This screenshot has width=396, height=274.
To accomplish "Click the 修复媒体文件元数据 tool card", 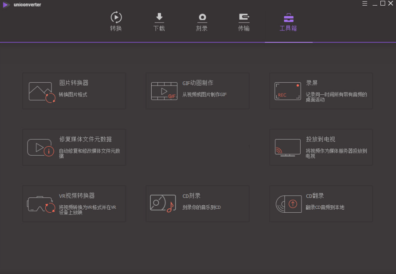I will pyautogui.click(x=74, y=147).
